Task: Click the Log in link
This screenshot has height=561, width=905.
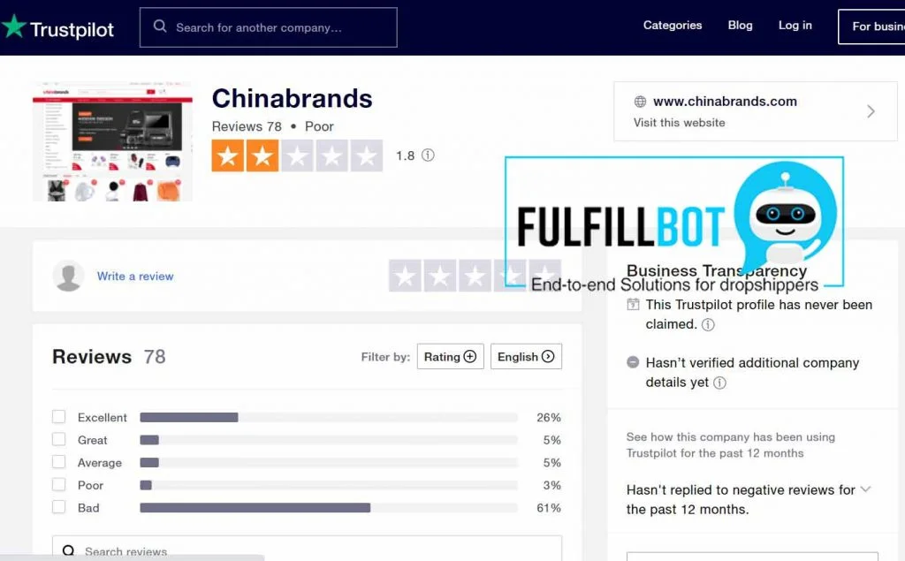Action: pos(795,26)
